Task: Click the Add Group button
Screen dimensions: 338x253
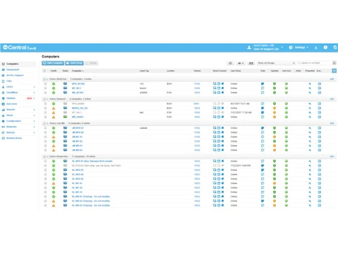Action: pos(74,63)
